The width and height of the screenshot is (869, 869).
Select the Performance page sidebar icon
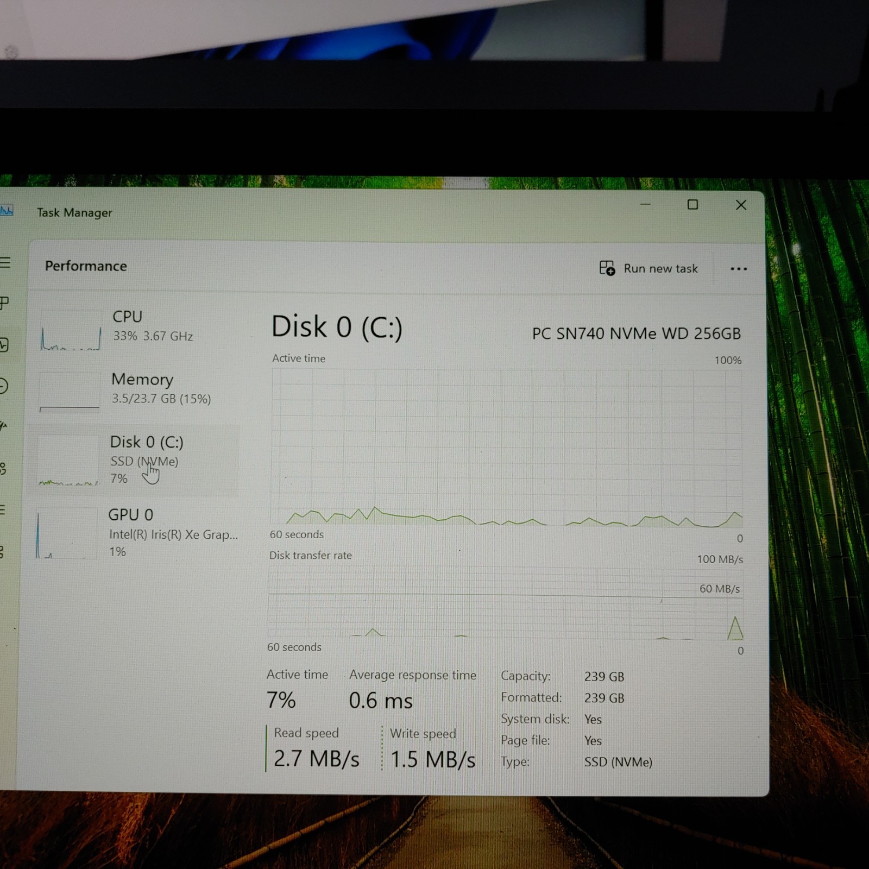click(x=4, y=345)
